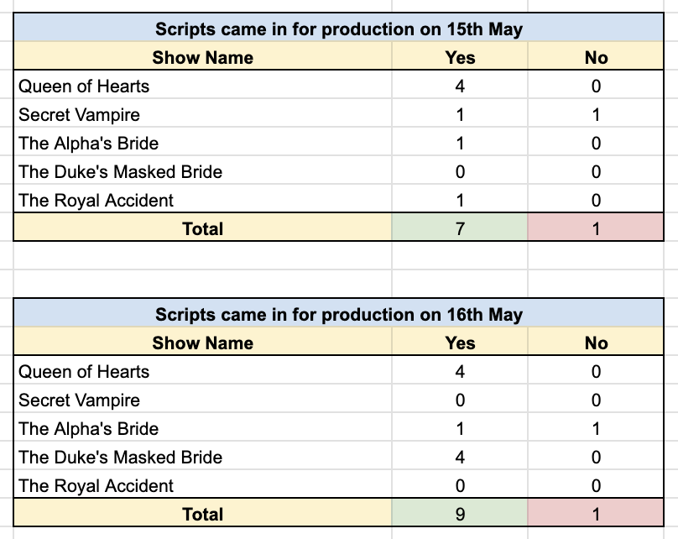The width and height of the screenshot is (678, 539).
Task: Click green total Yes cell showing 7
Action: pos(460,228)
